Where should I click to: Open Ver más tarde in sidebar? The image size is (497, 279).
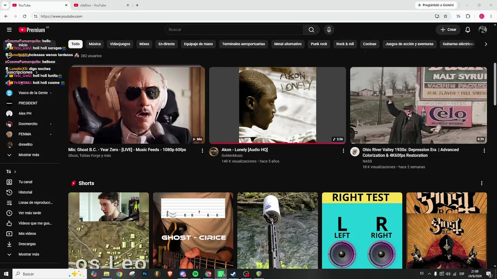(x=30, y=213)
